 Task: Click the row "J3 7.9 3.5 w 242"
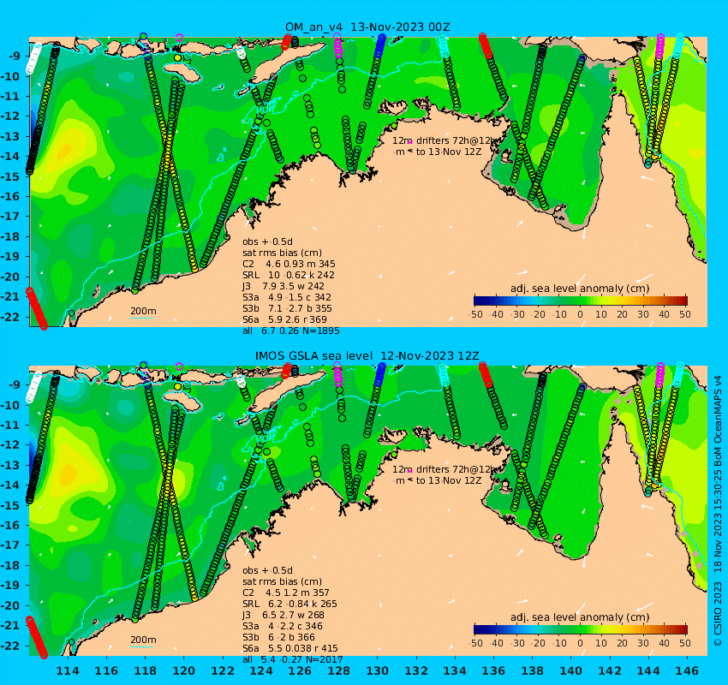pos(283,286)
